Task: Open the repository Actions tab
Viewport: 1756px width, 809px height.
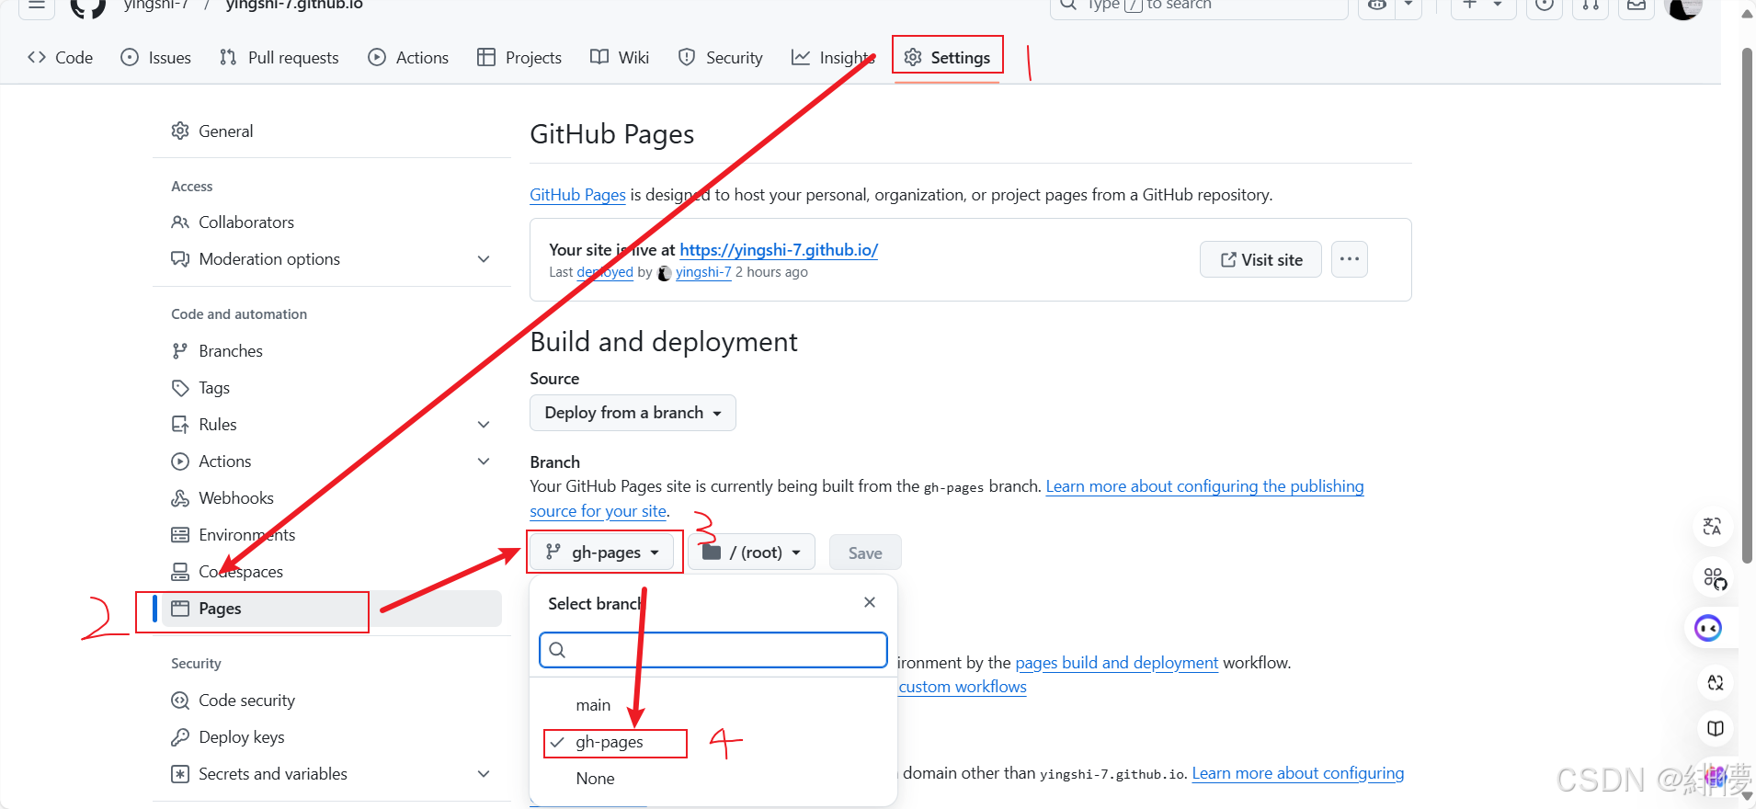Action: tap(408, 57)
